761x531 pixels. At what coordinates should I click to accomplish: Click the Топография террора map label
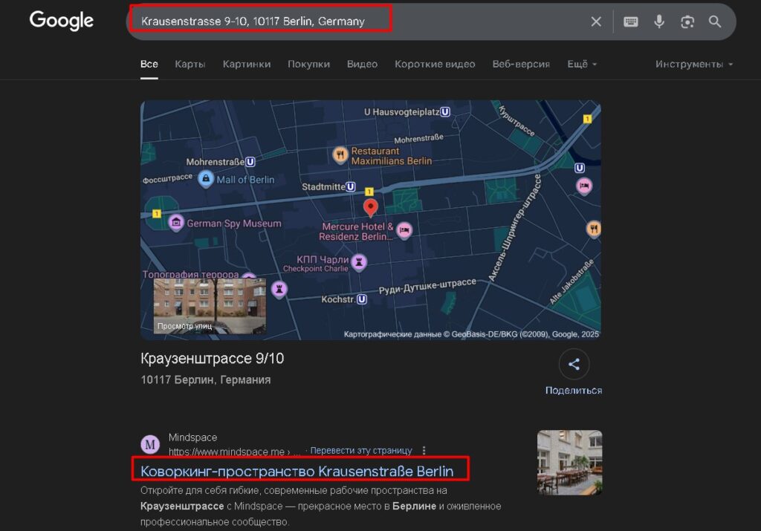pyautogui.click(x=191, y=275)
